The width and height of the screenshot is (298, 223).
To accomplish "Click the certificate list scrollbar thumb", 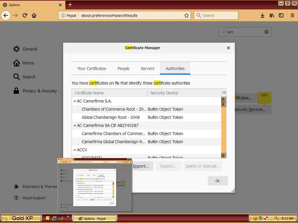I will tap(224, 105).
